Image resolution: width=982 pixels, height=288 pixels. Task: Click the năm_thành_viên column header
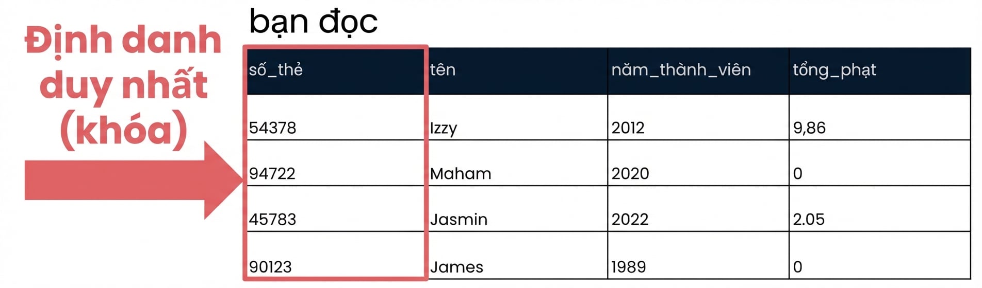[698, 71]
